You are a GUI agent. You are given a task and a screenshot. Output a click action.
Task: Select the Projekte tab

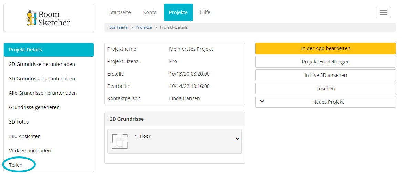tap(178, 12)
